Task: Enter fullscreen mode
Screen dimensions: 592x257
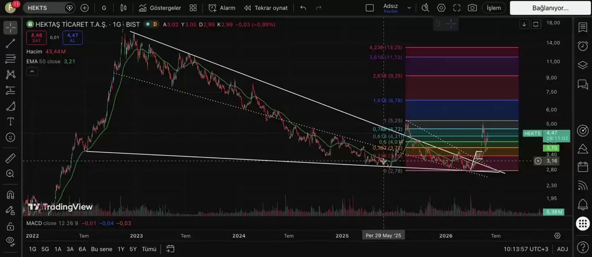Action: point(456,7)
